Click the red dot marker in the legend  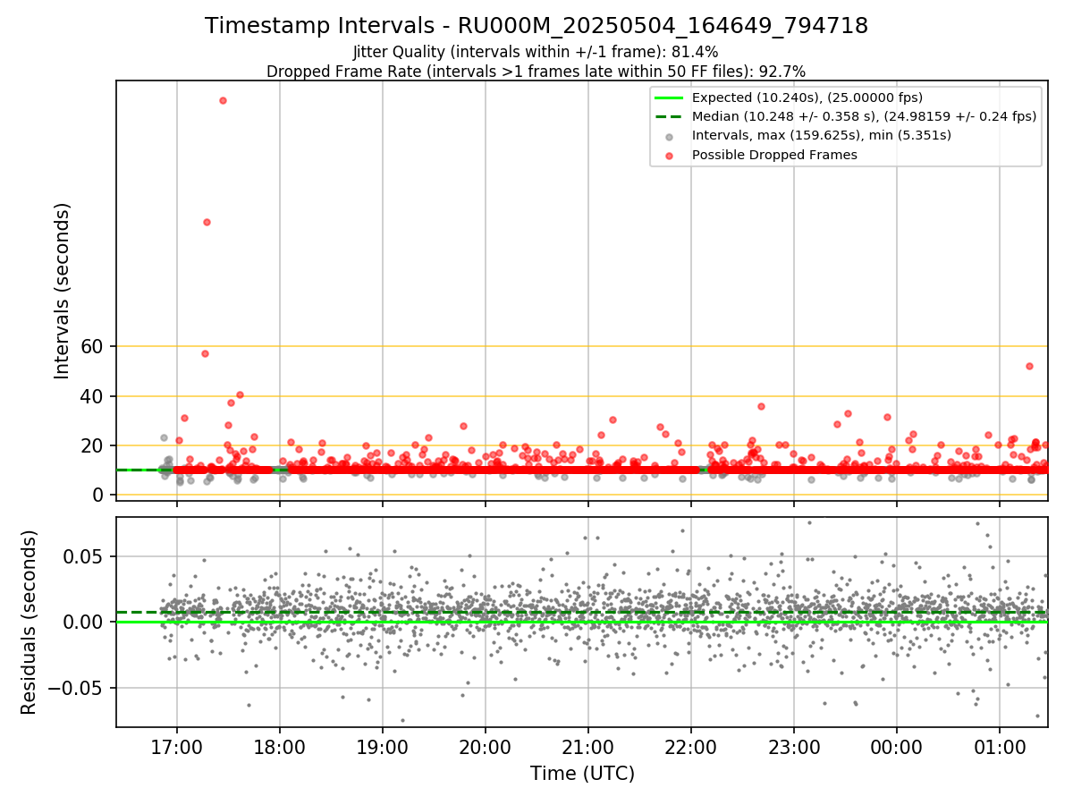click(x=670, y=155)
